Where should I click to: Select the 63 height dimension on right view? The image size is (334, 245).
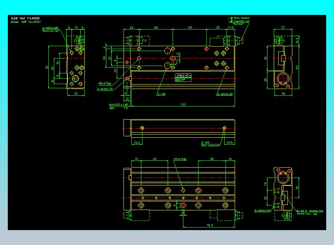tap(297, 67)
